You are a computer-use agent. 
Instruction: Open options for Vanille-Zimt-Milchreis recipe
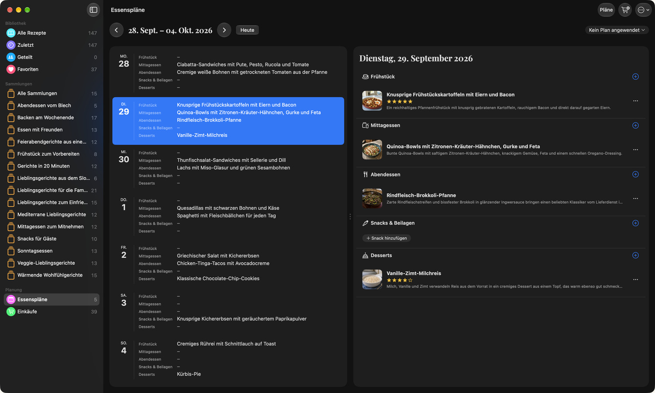pos(635,280)
